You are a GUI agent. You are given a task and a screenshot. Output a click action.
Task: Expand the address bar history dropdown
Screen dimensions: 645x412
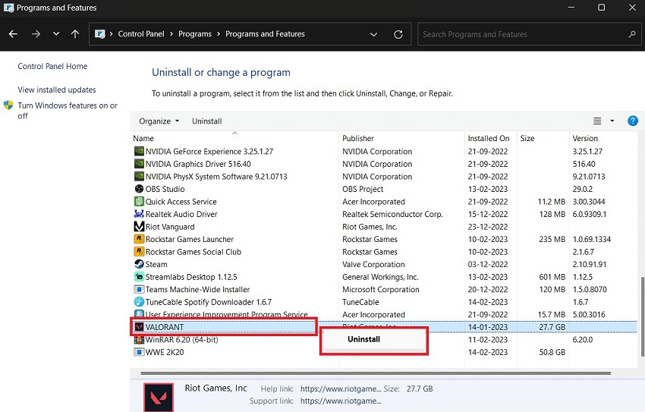point(373,35)
